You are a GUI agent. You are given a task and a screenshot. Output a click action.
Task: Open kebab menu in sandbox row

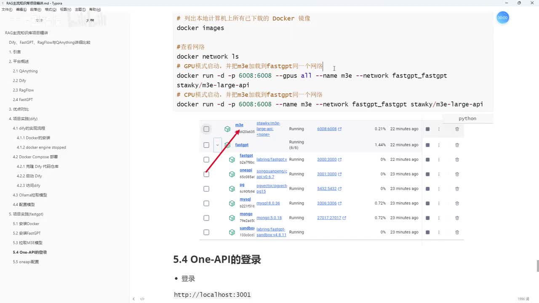(x=439, y=232)
